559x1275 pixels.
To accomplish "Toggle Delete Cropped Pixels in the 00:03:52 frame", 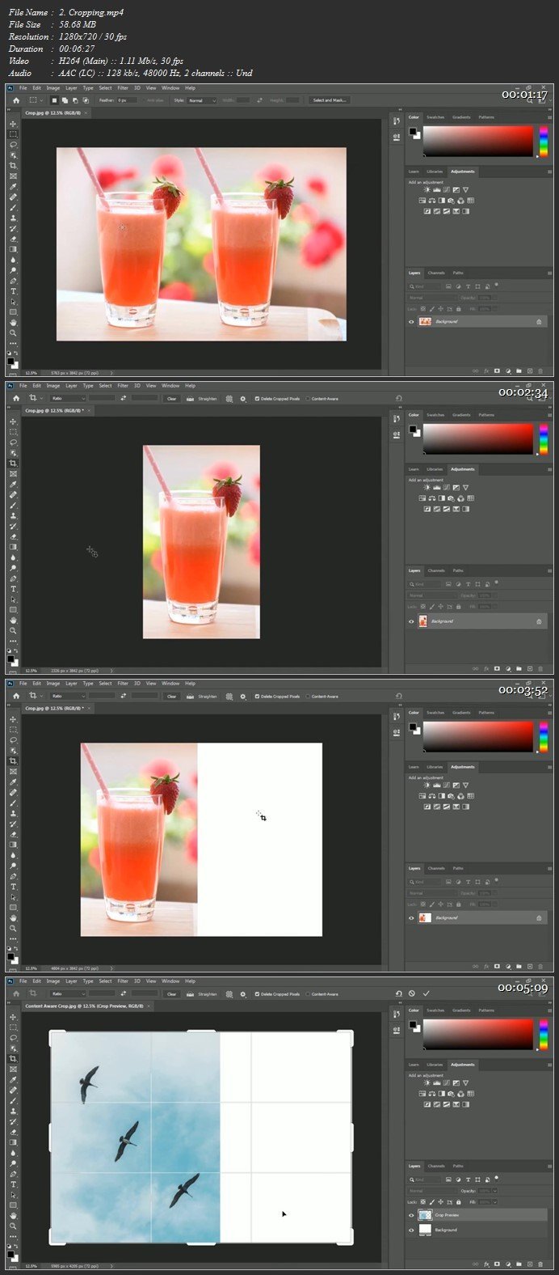I will tap(257, 697).
